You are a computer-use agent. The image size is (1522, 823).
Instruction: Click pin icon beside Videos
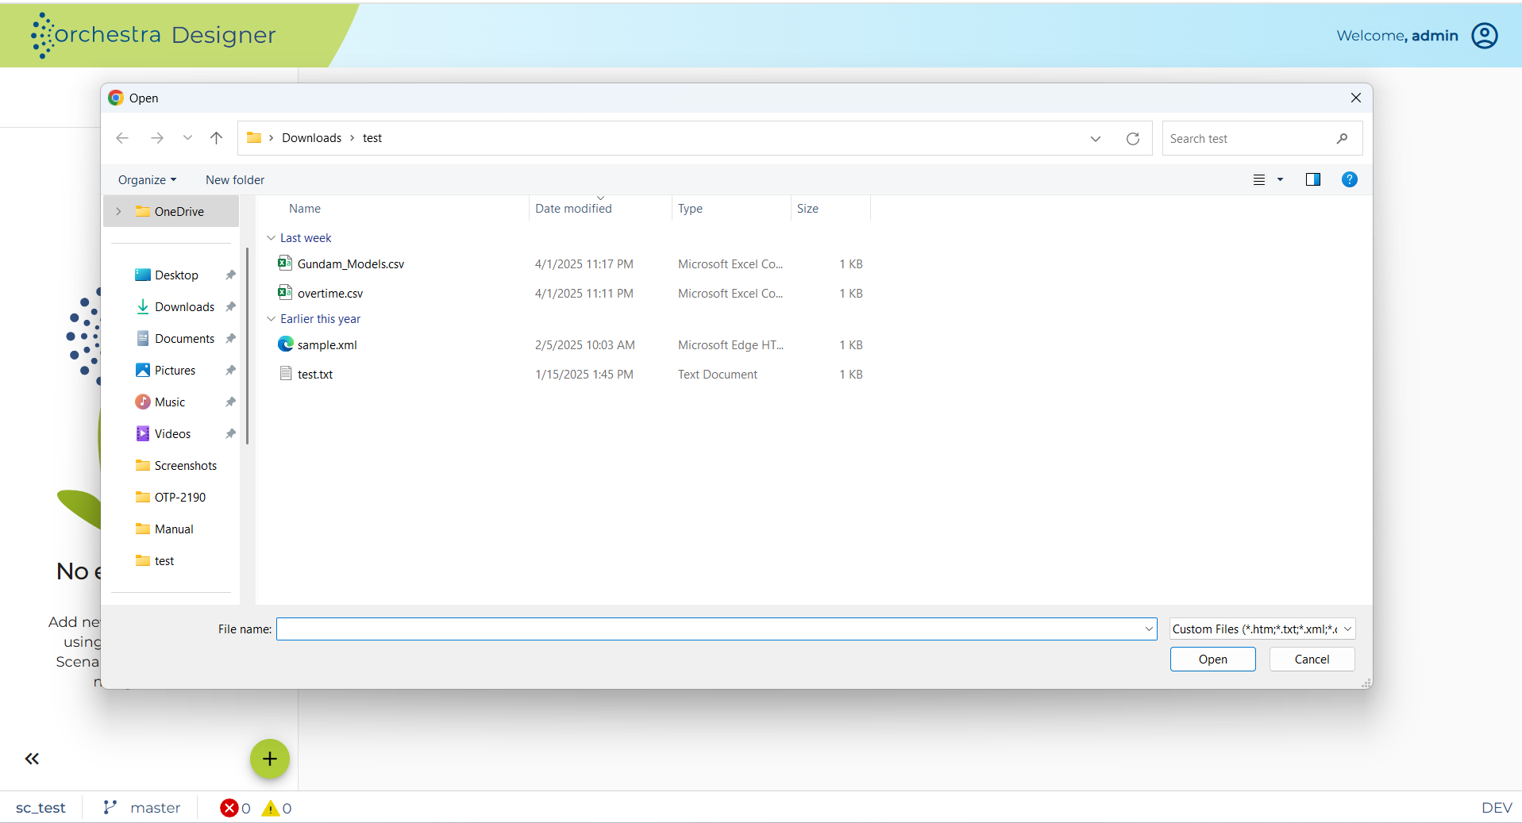[x=230, y=434]
